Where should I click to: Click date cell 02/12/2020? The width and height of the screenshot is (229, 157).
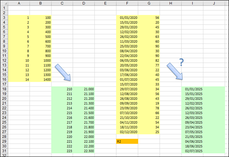(127, 132)
